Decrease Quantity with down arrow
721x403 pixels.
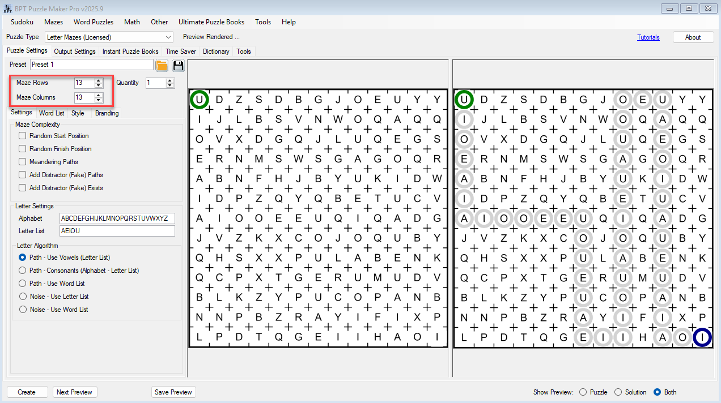click(x=170, y=85)
